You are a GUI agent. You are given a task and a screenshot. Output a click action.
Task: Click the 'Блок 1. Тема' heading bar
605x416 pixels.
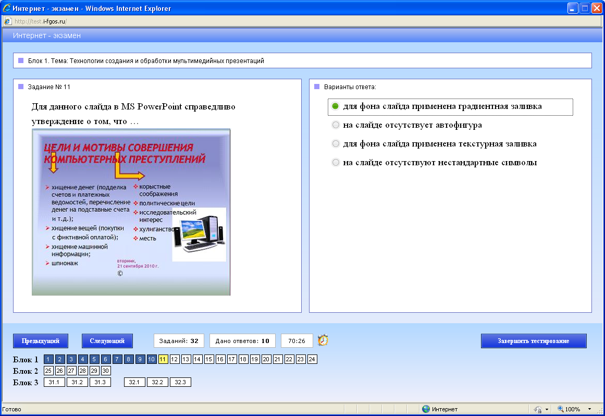(x=302, y=60)
